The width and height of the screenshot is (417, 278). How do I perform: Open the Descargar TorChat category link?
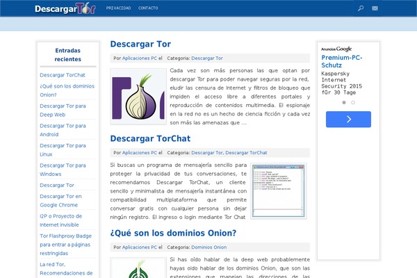(x=246, y=153)
